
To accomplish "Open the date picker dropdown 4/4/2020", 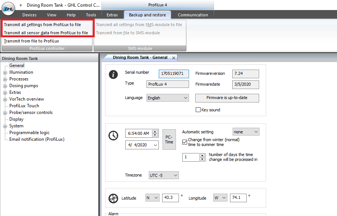I will pyautogui.click(x=155, y=145).
